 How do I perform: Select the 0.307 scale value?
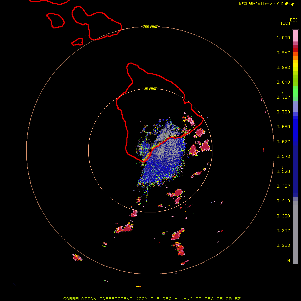(283, 231)
